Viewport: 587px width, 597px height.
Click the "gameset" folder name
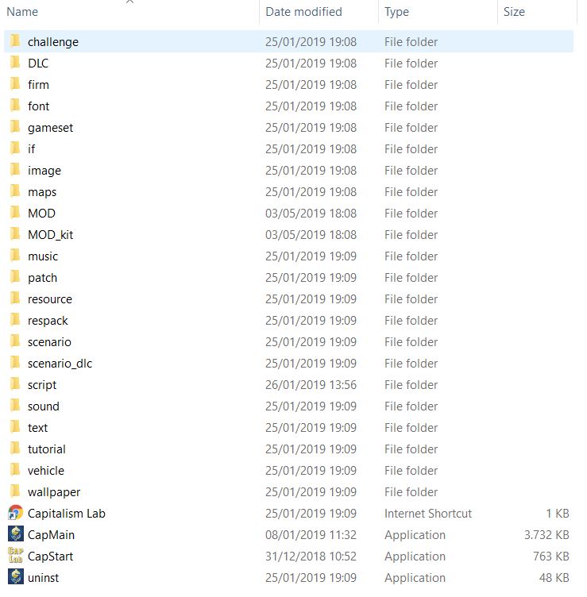click(x=50, y=128)
